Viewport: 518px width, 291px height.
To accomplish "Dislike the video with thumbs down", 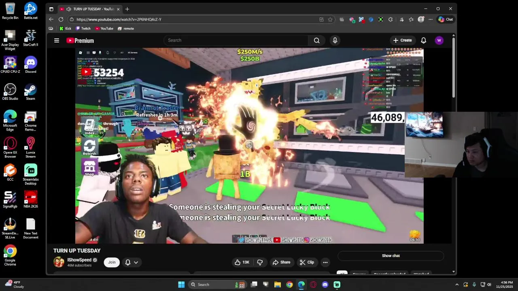I will click(260, 262).
